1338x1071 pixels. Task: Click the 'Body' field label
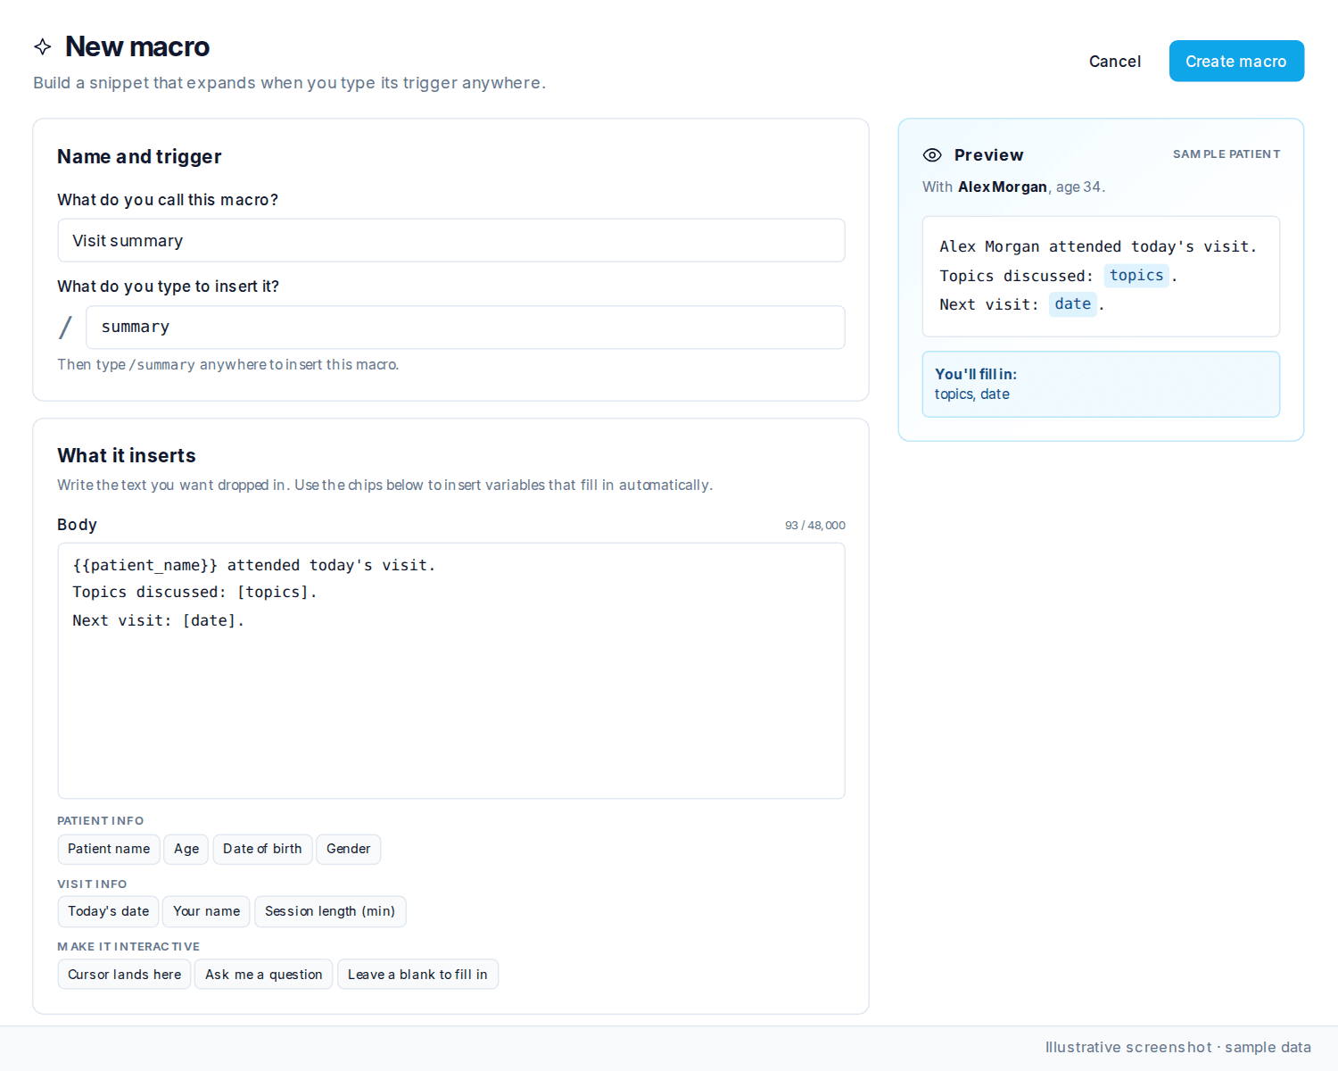(78, 525)
